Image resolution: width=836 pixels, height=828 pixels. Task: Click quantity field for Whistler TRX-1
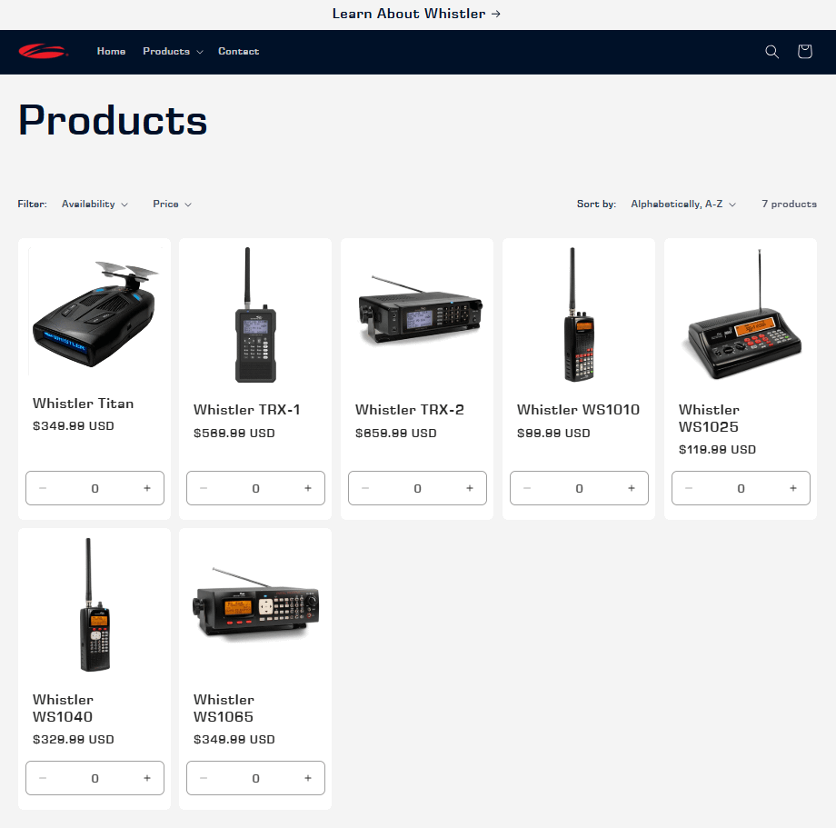[x=256, y=488]
